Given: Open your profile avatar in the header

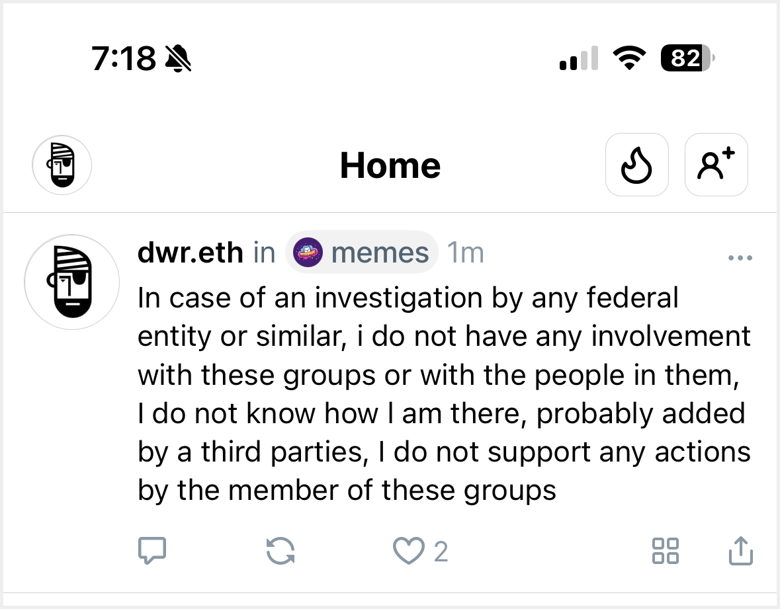Looking at the screenshot, I should tap(62, 165).
